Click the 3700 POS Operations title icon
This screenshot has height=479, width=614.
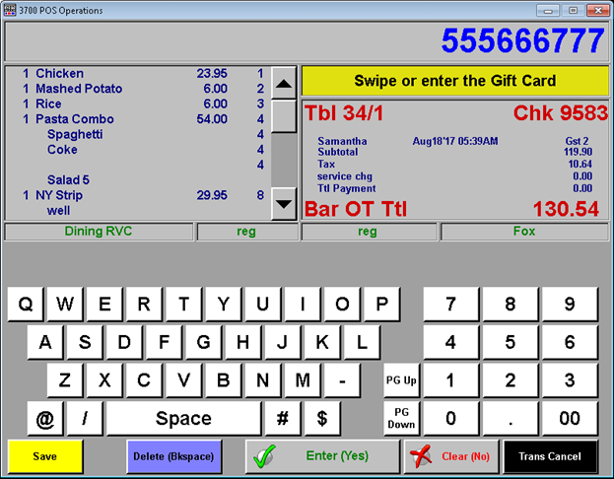[11, 9]
